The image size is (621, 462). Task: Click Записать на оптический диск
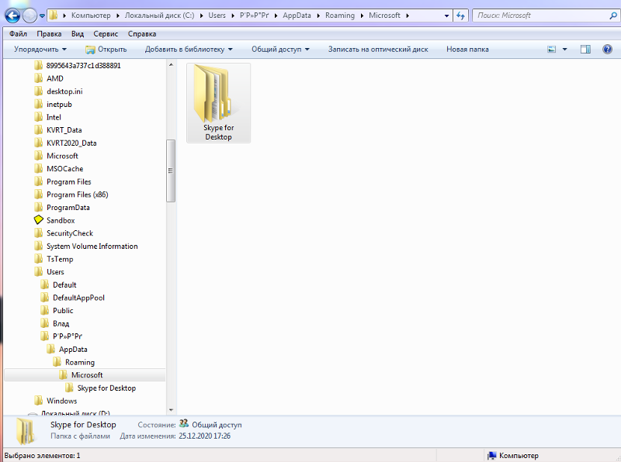click(378, 49)
